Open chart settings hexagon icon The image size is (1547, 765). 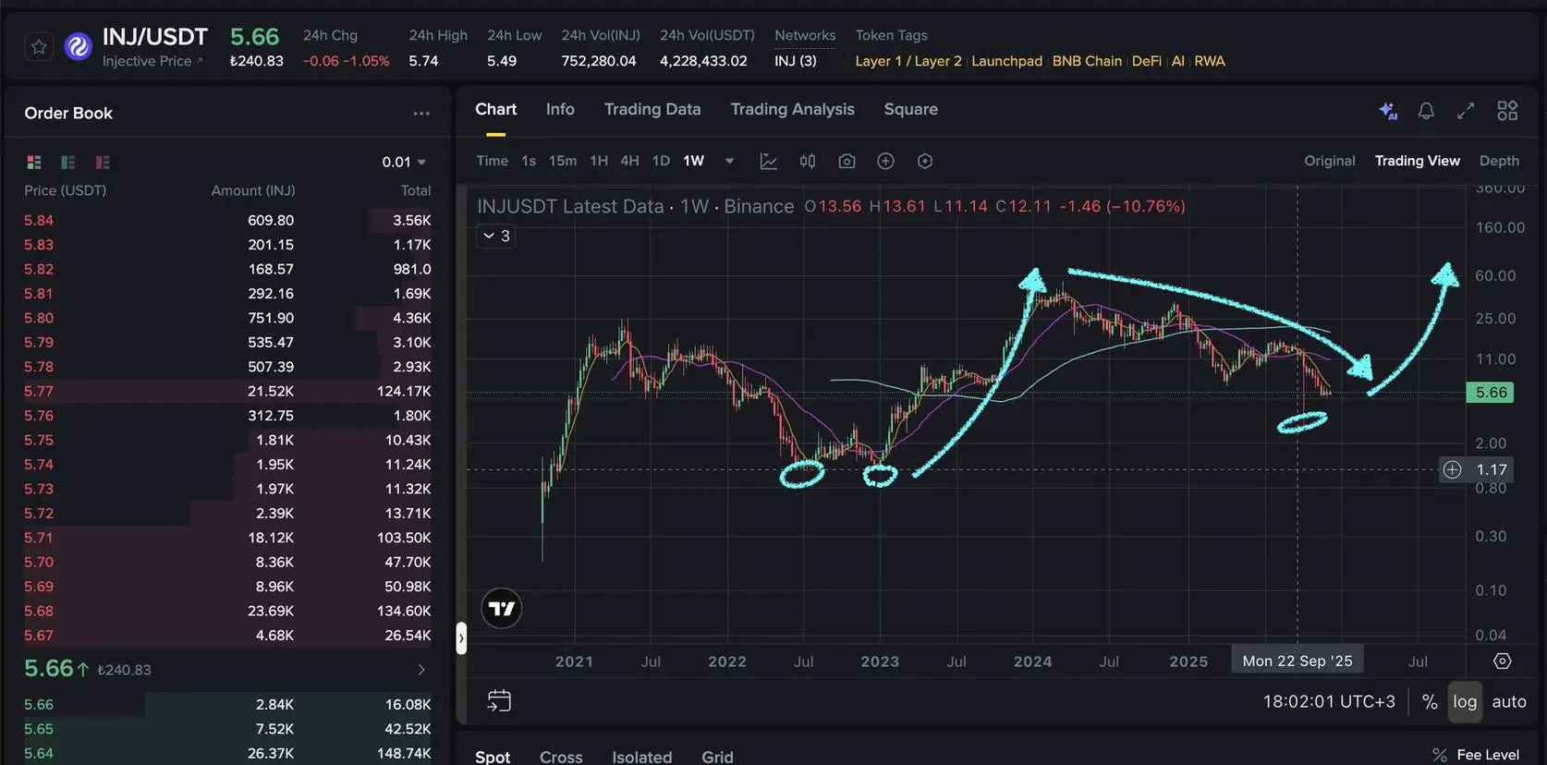pyautogui.click(x=925, y=161)
